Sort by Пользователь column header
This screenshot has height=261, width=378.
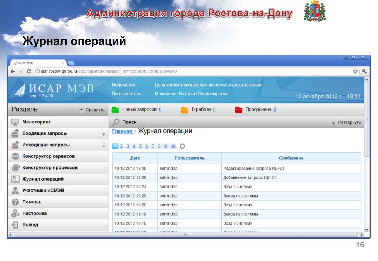(190, 158)
